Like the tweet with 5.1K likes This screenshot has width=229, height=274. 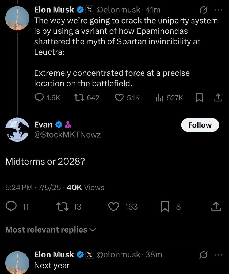tap(119, 97)
